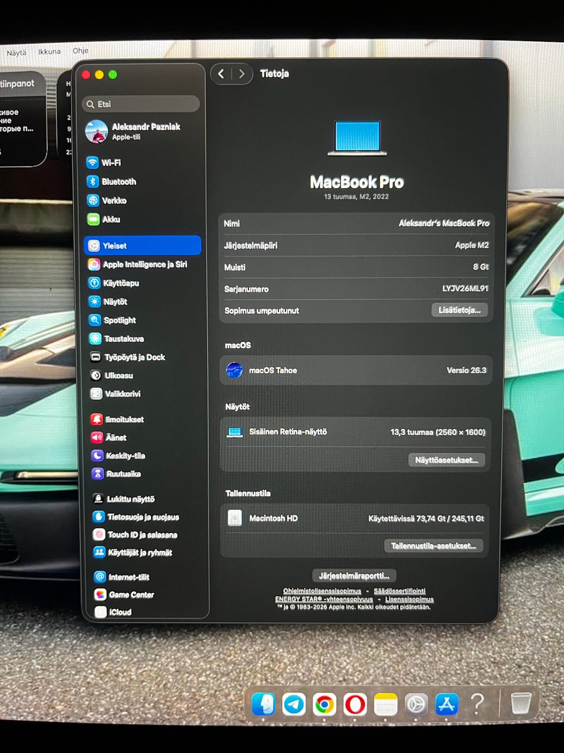Open Lisenssisopimus link
Viewport: 564px width, 753px height.
click(409, 599)
